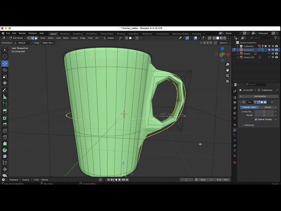Open the Tool properties tab icon
This screenshot has height=211, width=281.
[235, 91]
